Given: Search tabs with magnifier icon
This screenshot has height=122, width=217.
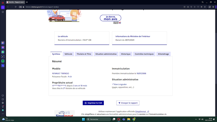Looking at the screenshot, I should (x=203, y=2).
